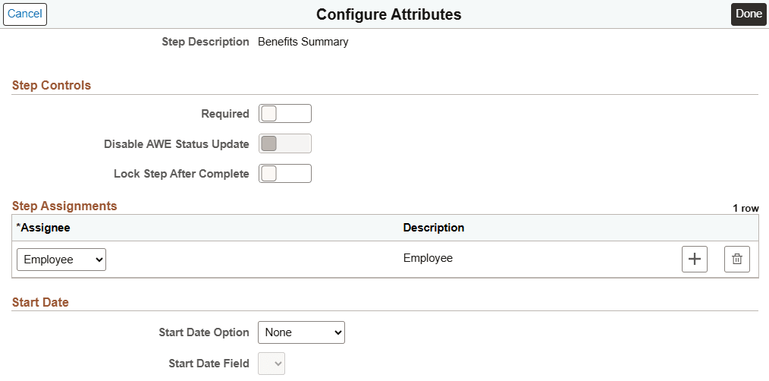Click the Benefits Summary step description value

[303, 42]
